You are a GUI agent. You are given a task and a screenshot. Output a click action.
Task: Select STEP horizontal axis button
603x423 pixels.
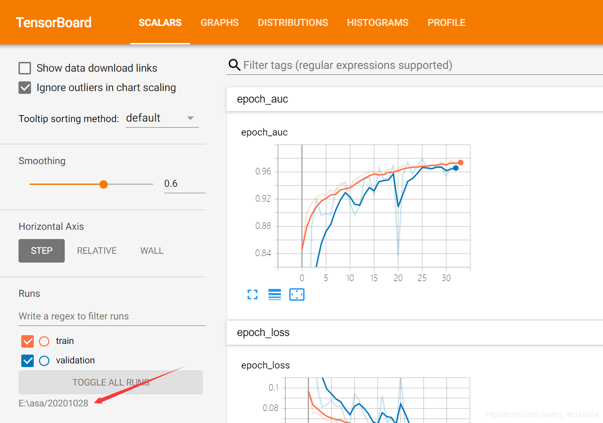pos(42,251)
